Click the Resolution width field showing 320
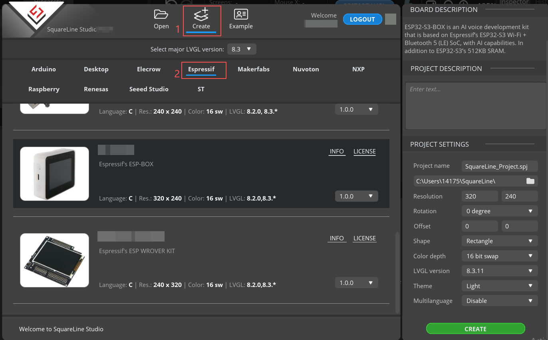This screenshot has width=548, height=340. click(480, 196)
